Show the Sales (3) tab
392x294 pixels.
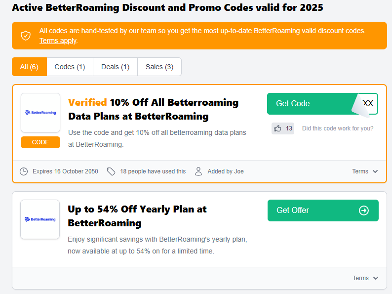[x=159, y=67]
